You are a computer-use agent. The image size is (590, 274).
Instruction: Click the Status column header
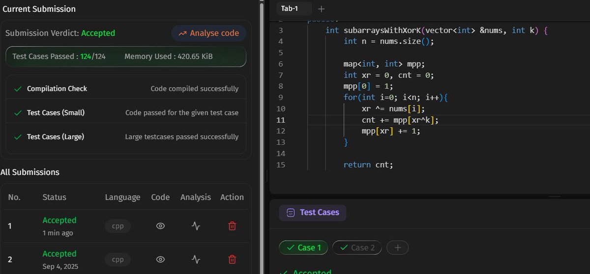tap(54, 197)
